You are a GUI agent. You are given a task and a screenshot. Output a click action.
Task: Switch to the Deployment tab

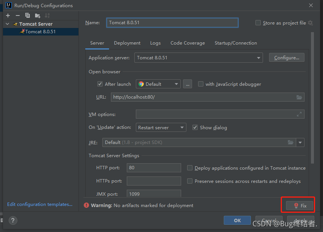tap(127, 43)
